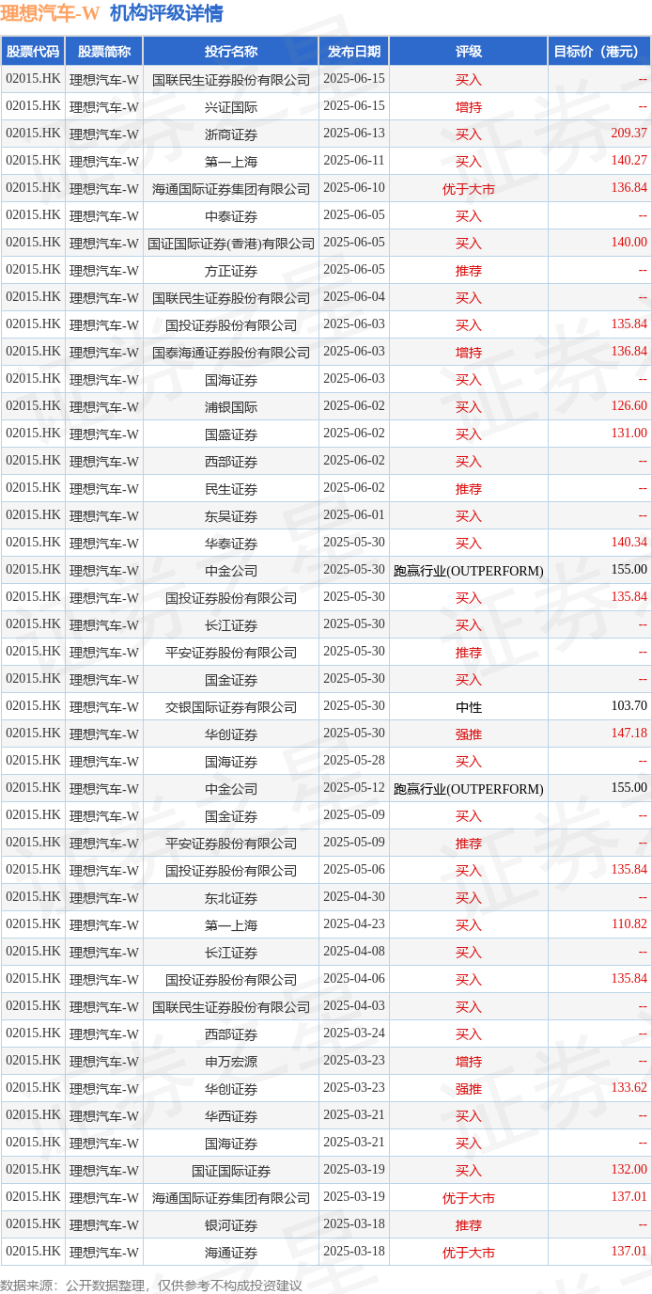Click the 投行名称 column header
Image resolution: width=652 pixels, height=1294 pixels.
231,52
